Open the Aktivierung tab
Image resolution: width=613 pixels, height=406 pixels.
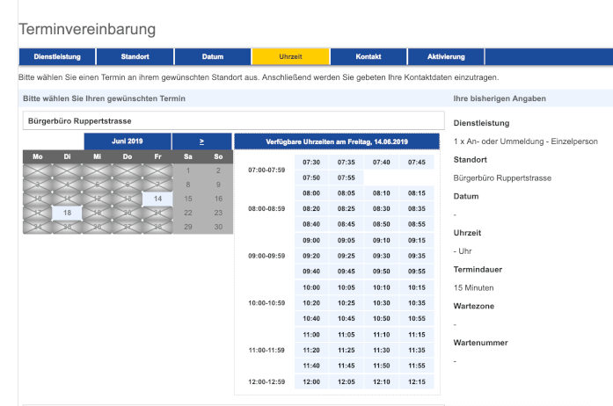pos(446,57)
